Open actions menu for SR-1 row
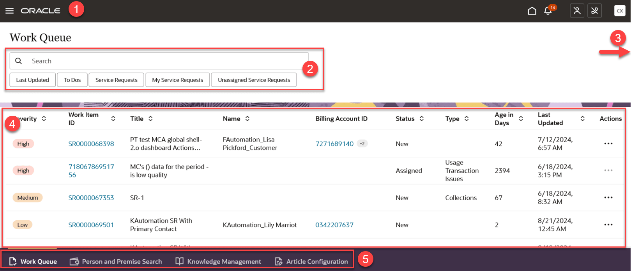 coord(608,198)
